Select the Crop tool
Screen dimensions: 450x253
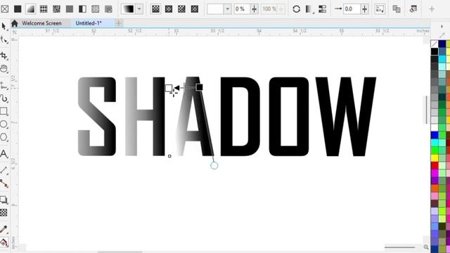(4, 56)
